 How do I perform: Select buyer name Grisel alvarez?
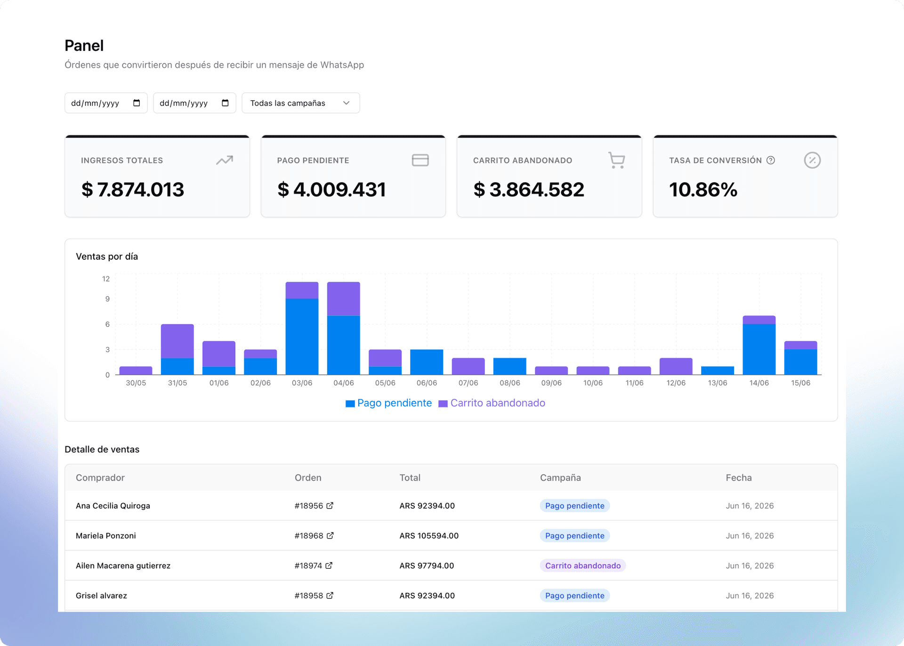[x=101, y=596]
